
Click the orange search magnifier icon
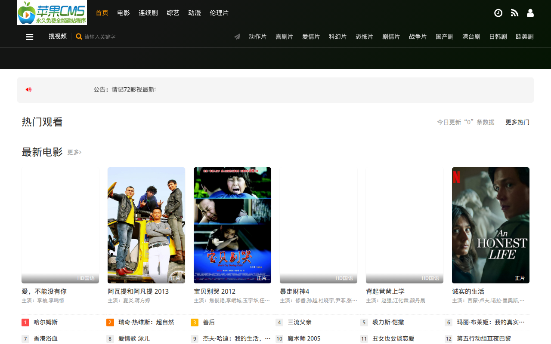(x=79, y=37)
